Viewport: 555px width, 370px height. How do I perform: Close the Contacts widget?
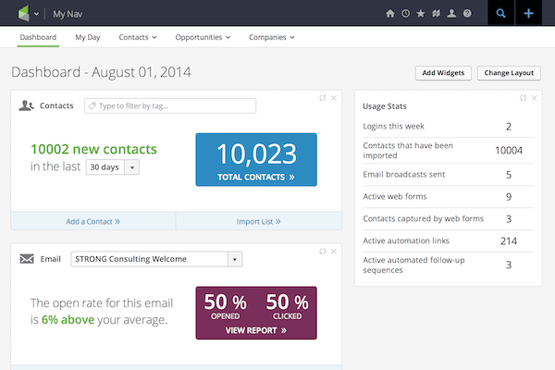(x=334, y=97)
